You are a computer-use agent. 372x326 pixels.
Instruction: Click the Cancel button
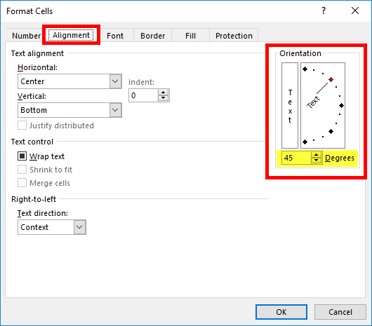point(340,312)
